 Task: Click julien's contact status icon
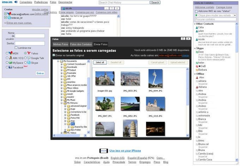(x=197, y=31)
